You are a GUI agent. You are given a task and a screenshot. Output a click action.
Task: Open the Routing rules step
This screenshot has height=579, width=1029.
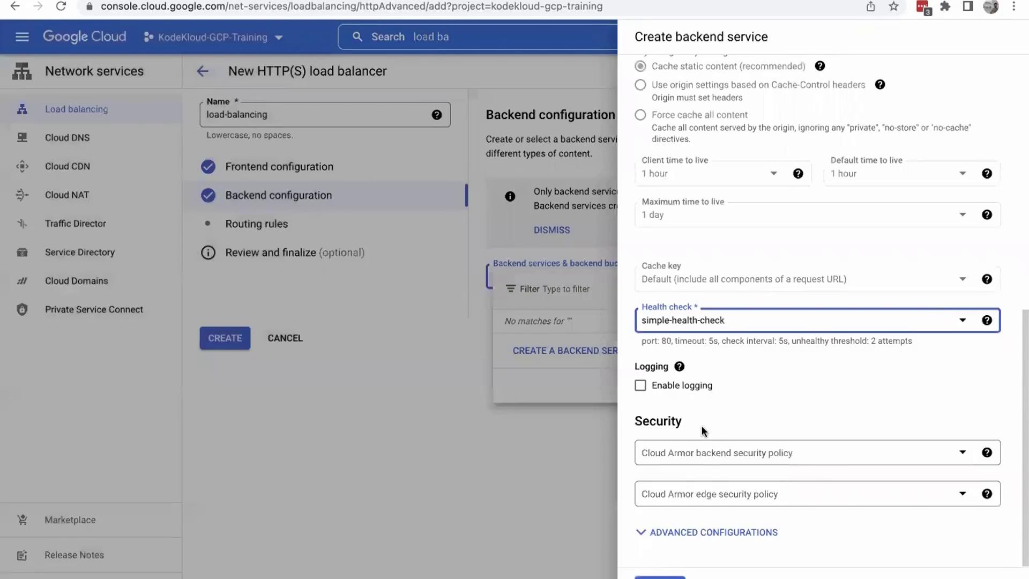256,224
